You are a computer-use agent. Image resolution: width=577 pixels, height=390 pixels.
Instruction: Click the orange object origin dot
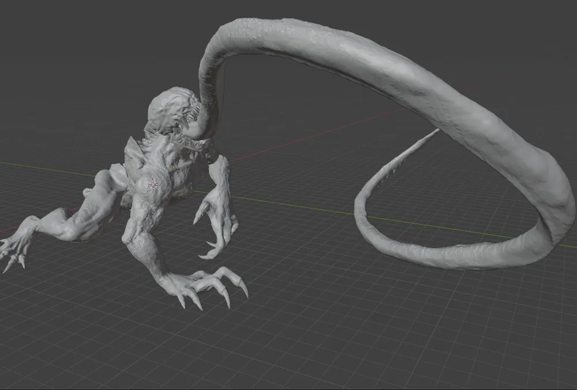174,168
